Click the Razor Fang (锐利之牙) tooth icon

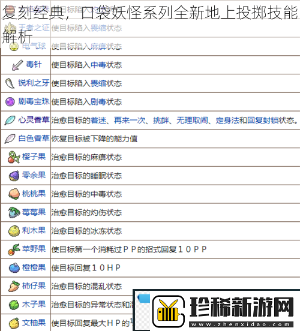click(x=10, y=83)
